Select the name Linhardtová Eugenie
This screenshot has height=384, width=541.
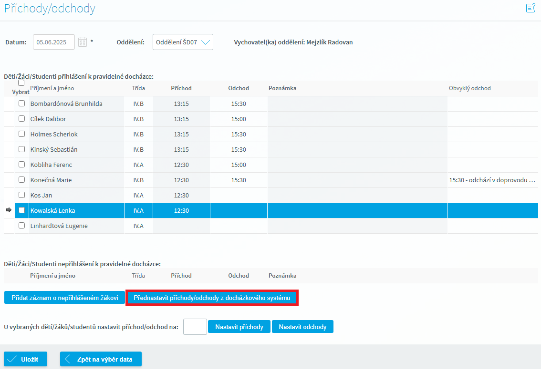tap(59, 226)
